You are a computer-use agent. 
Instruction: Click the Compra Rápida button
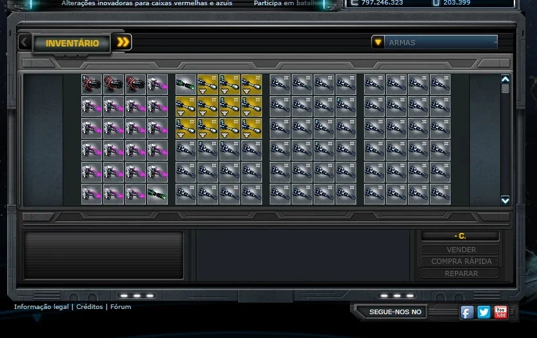pos(460,261)
